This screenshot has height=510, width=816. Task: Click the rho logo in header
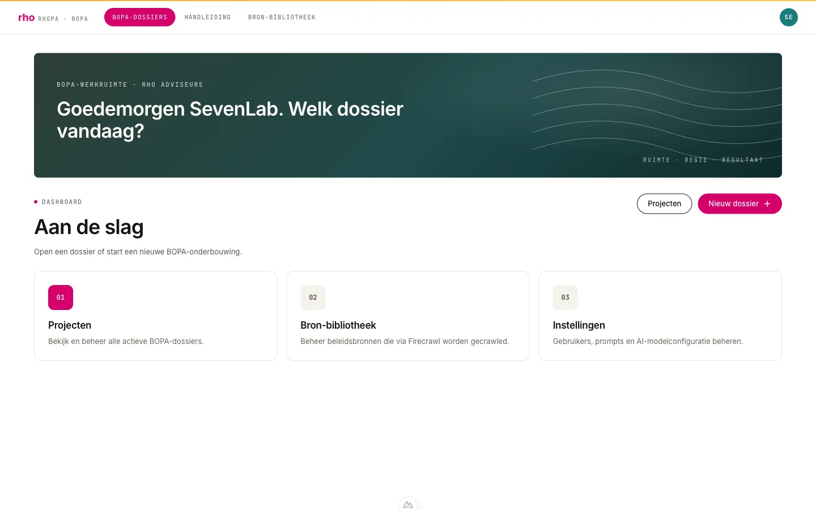pyautogui.click(x=26, y=18)
